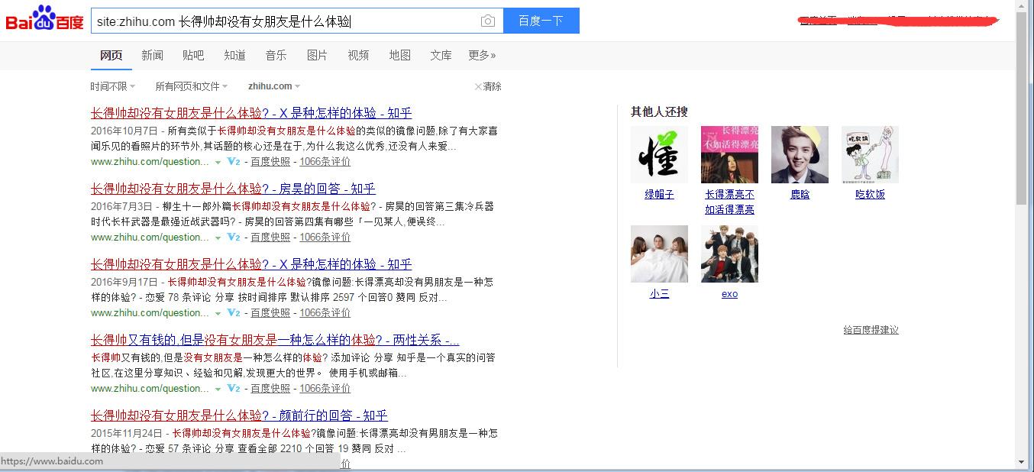The height and width of the screenshot is (472, 1034).
Task: Open 小三 related search link
Action: 659,294
